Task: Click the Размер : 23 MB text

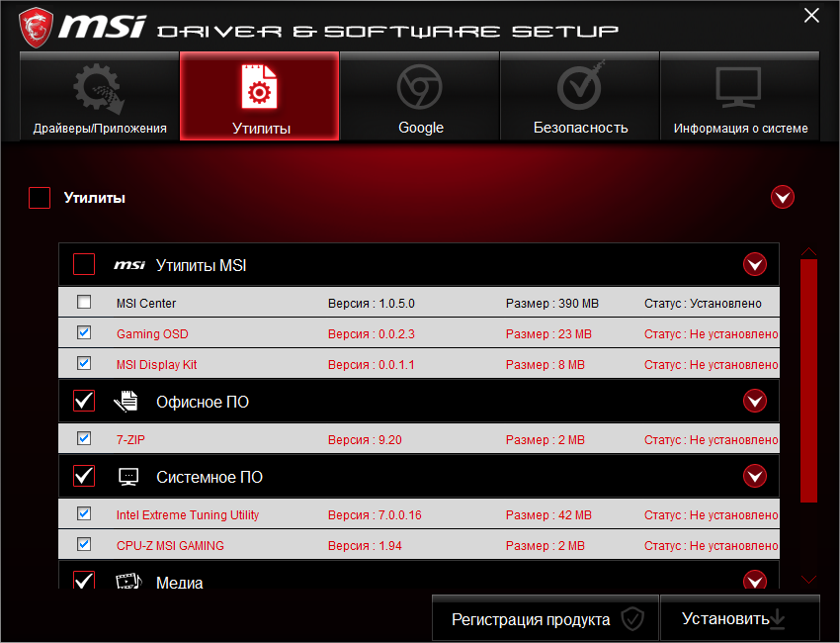Action: click(548, 333)
